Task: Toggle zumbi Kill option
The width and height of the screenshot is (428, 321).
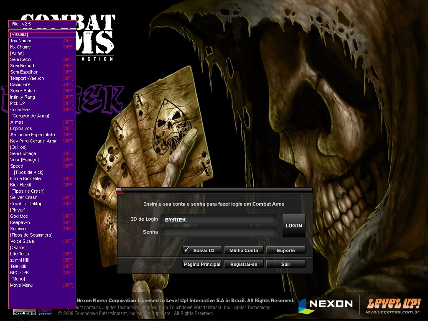Action: point(42,260)
